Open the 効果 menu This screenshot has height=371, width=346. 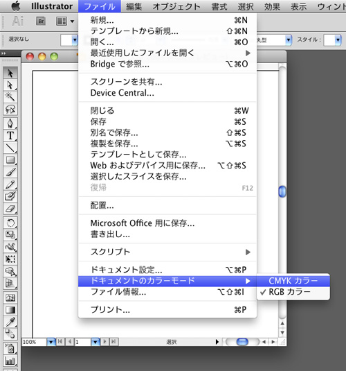tap(272, 6)
